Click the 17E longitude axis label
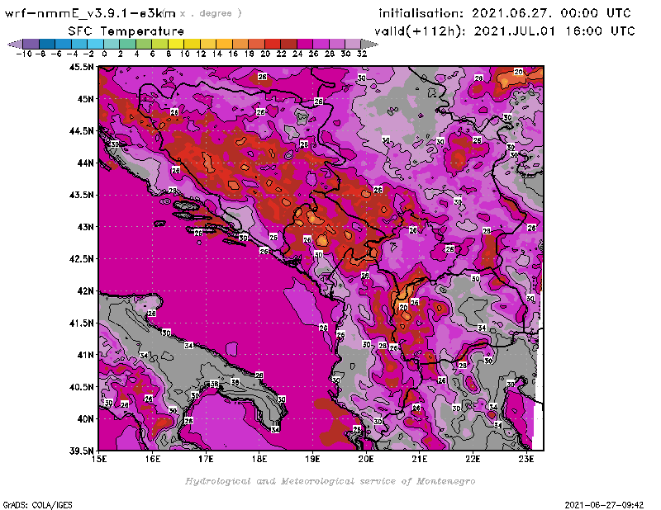661x510 pixels. pyautogui.click(x=206, y=459)
